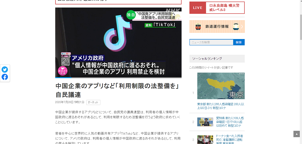
Task: Click the 検索 search button
Action: point(239,42)
